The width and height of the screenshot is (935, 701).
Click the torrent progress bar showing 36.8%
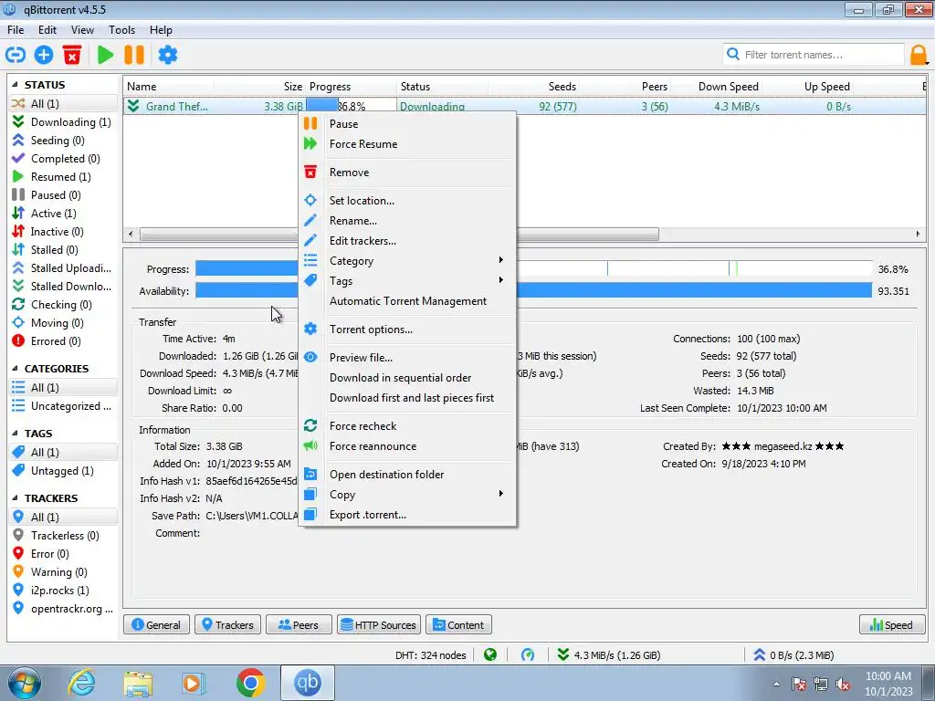533,269
